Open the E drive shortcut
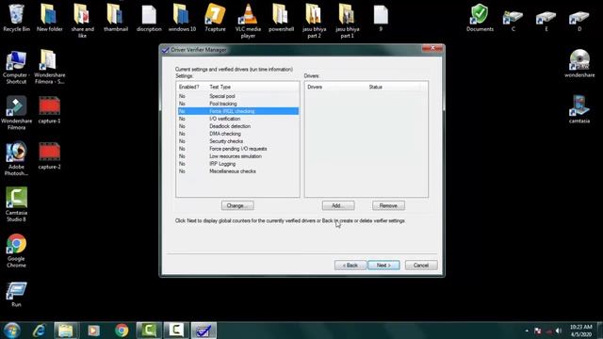The width and height of the screenshot is (603, 339). 546,20
